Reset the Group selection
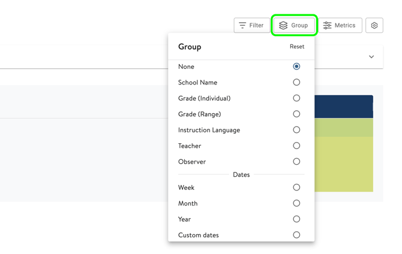The width and height of the screenshot is (402, 254). tap(296, 47)
